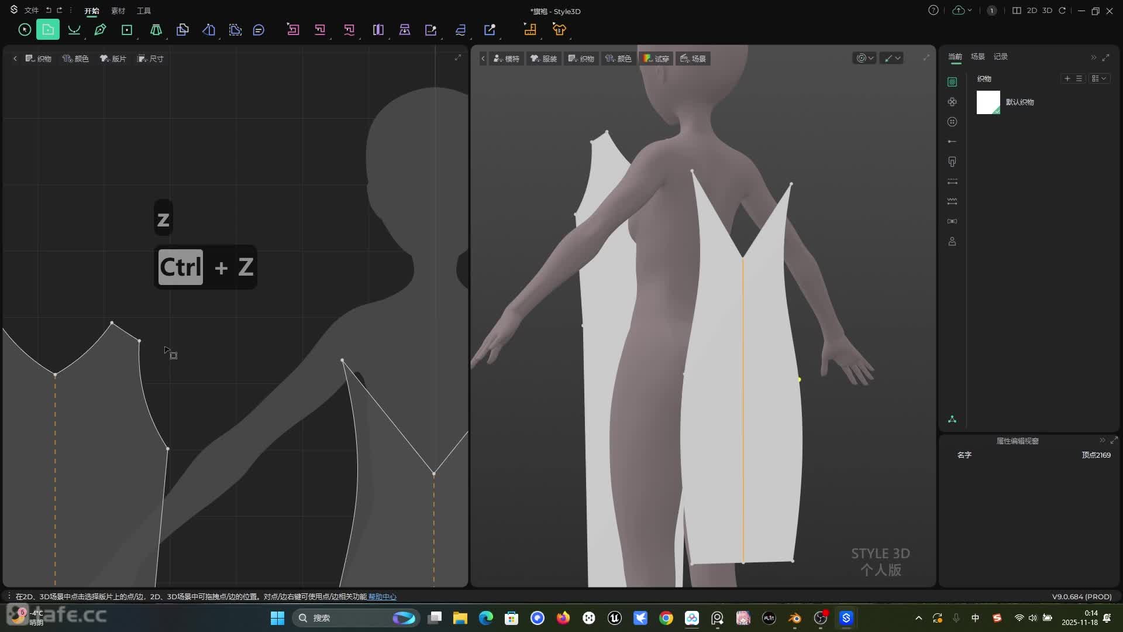This screenshot has width=1123, height=632.
Task: Click the orange ruler measurement tool
Action: coord(530,29)
